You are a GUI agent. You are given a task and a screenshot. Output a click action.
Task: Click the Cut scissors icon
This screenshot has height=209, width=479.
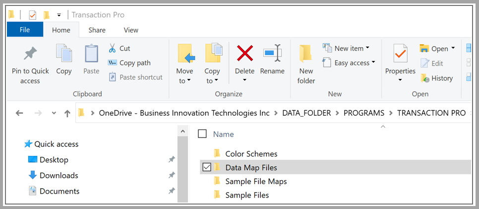(x=112, y=48)
